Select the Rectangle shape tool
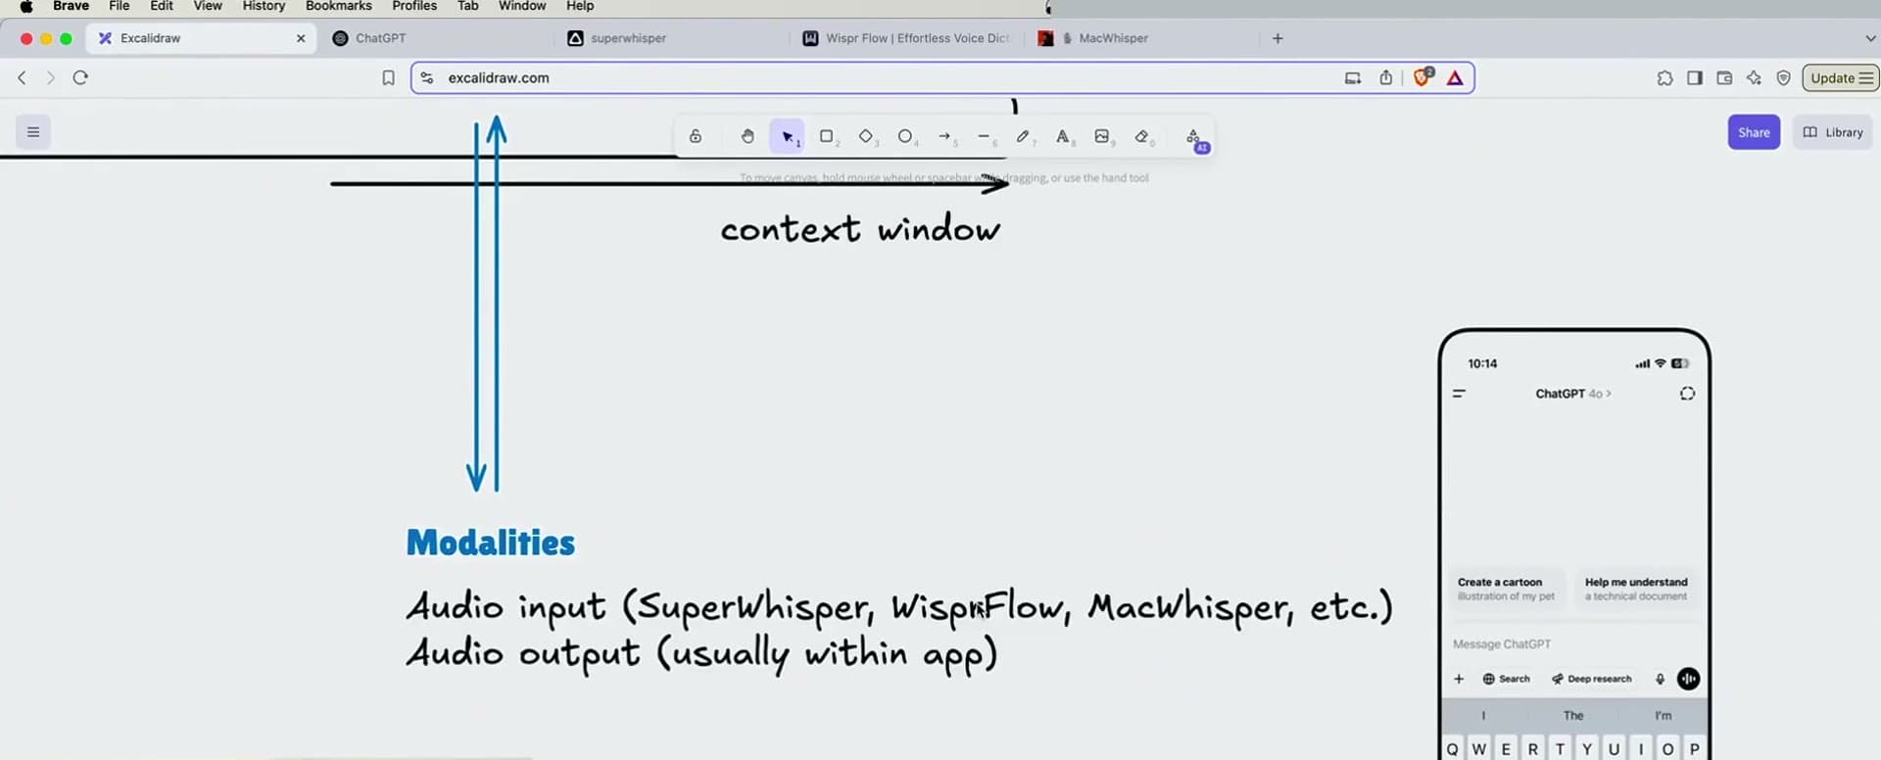The width and height of the screenshot is (1881, 760). pos(827,136)
